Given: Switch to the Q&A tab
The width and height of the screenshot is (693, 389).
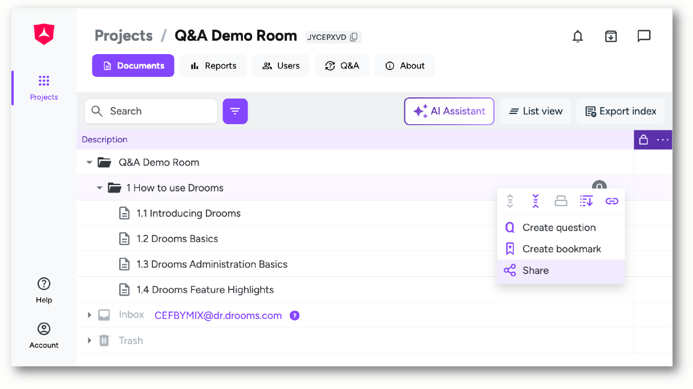Looking at the screenshot, I should 342,65.
